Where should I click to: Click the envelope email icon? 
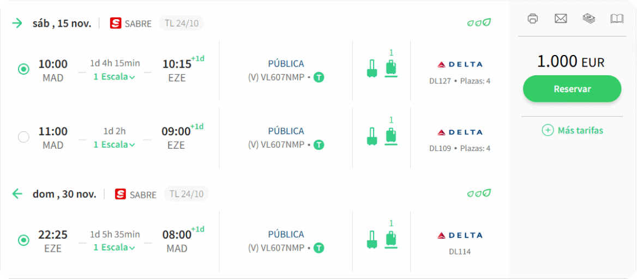[561, 19]
